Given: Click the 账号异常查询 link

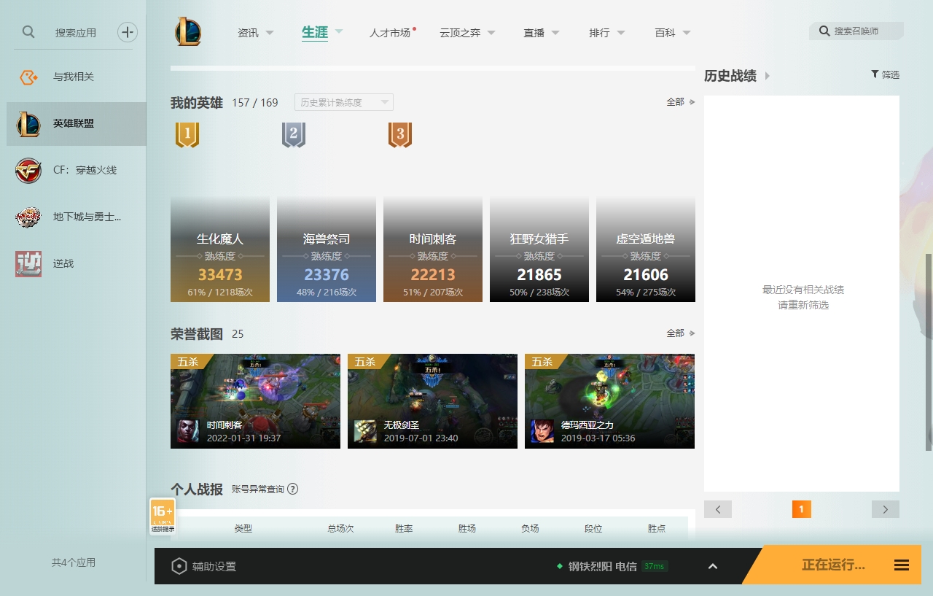Looking at the screenshot, I should pyautogui.click(x=258, y=489).
